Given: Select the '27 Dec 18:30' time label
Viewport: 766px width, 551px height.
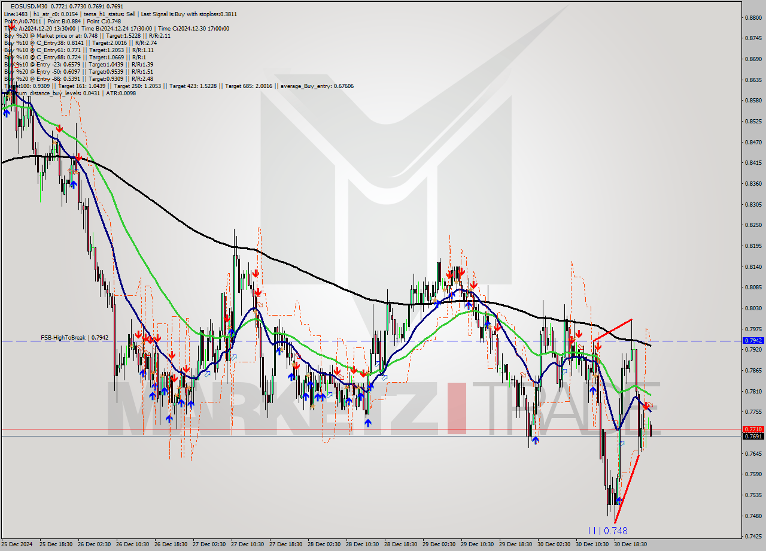Looking at the screenshot, I should tap(286, 544).
